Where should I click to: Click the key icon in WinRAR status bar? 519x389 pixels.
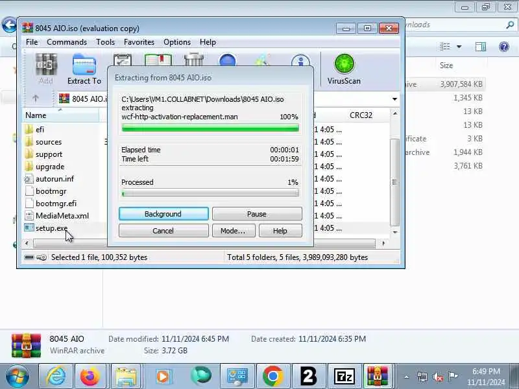click(x=42, y=257)
